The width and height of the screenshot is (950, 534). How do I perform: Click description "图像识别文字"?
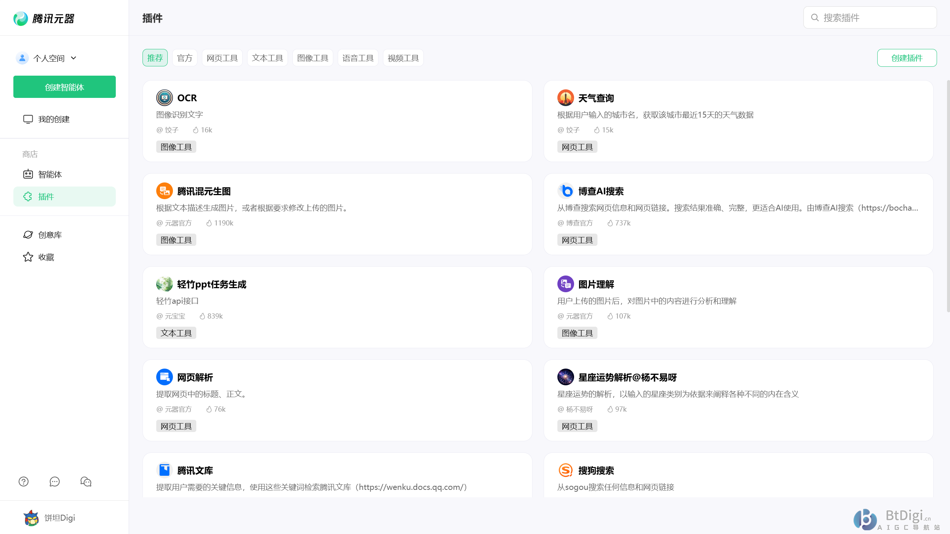tap(180, 115)
